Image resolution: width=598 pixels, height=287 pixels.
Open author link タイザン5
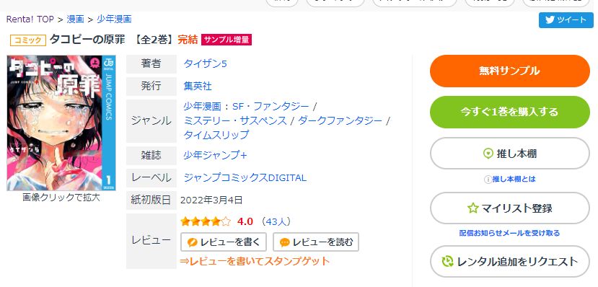click(x=205, y=63)
